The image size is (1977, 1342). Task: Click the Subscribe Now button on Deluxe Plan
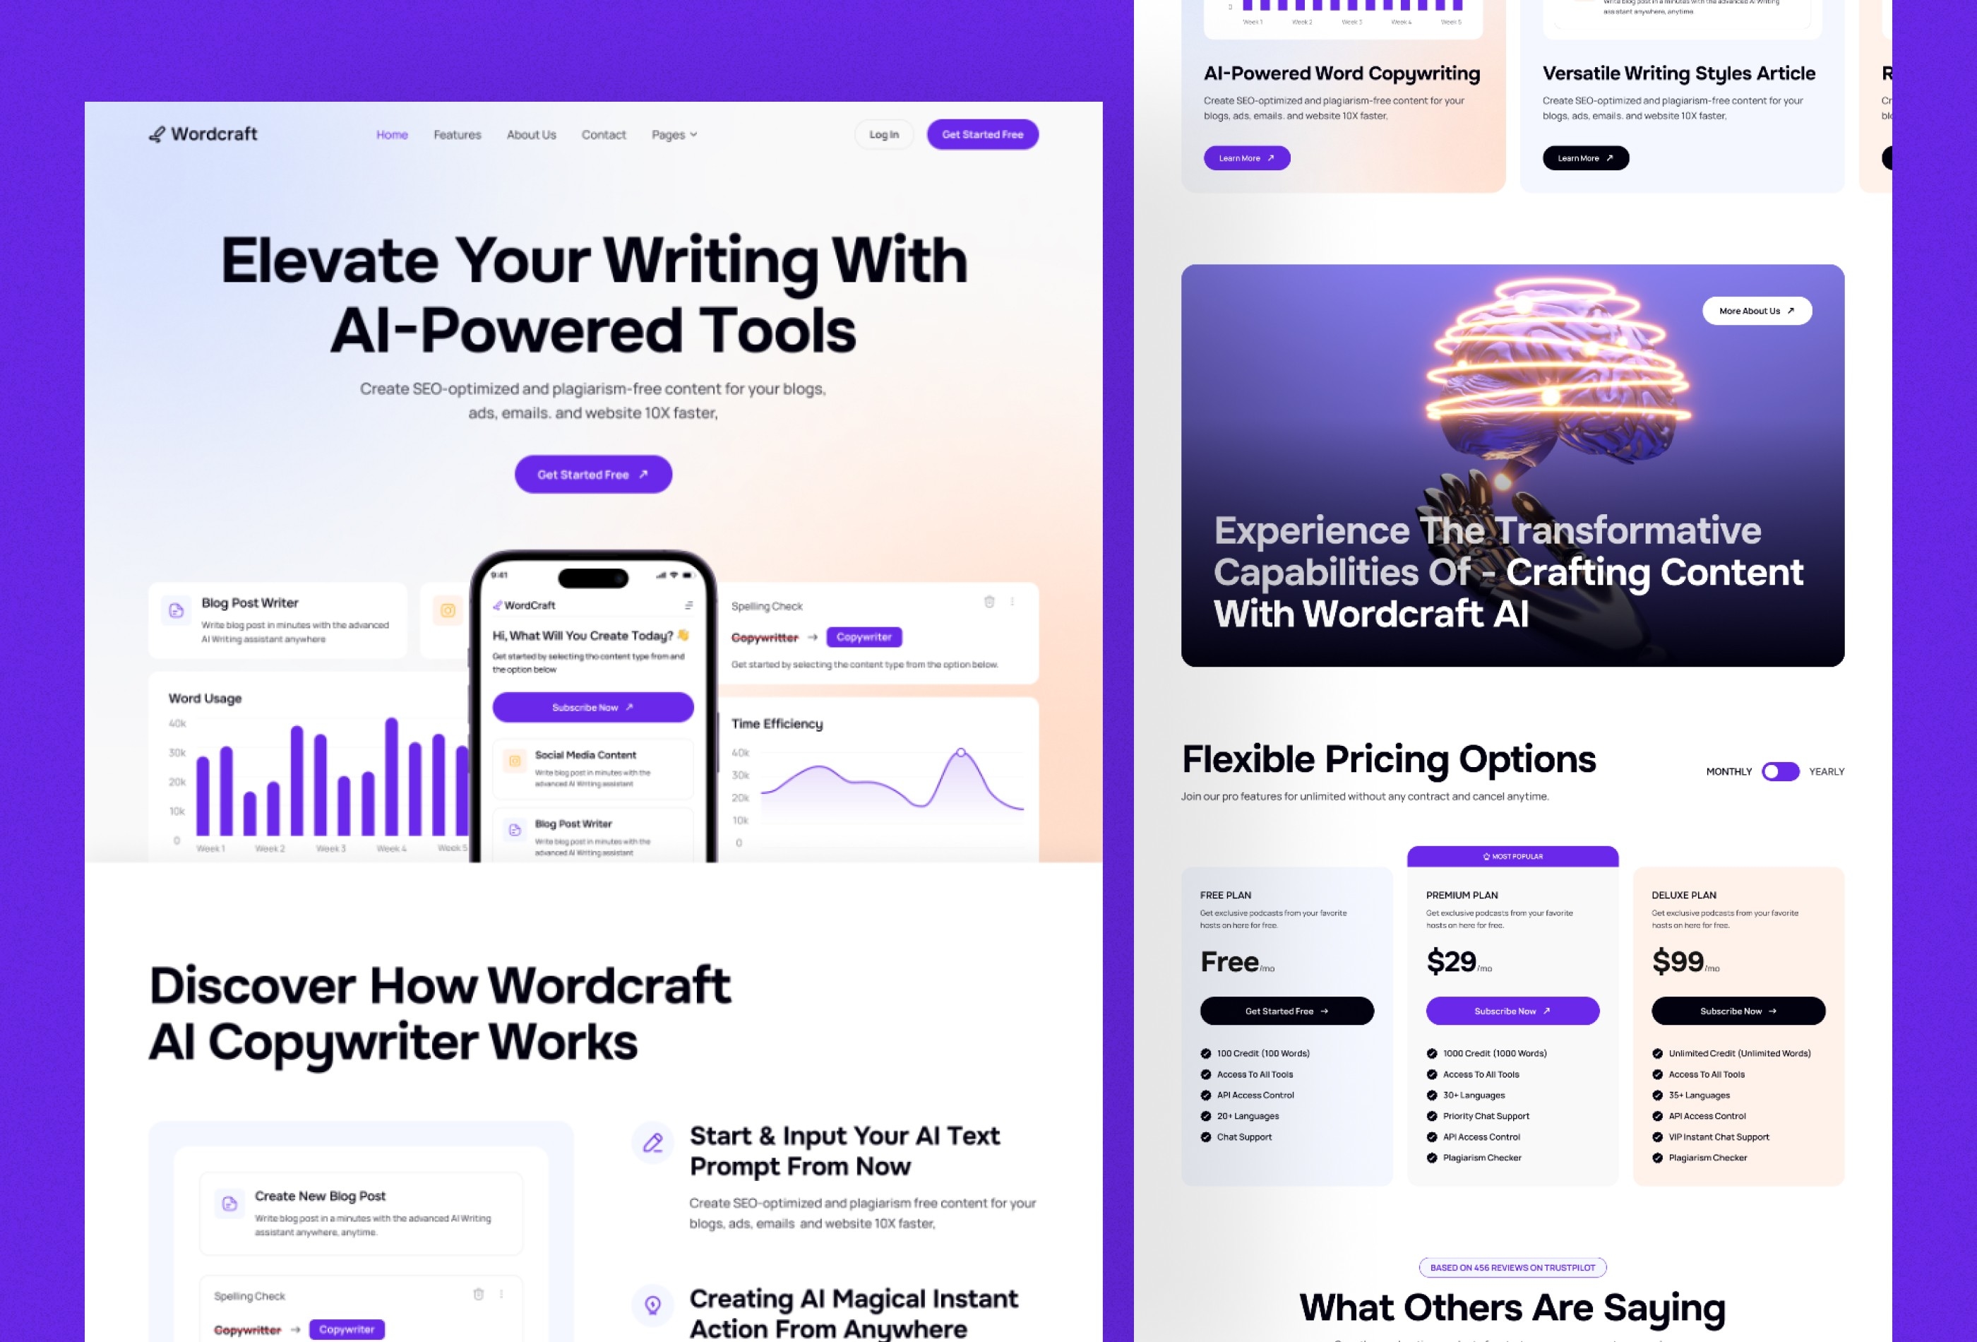tap(1736, 1009)
